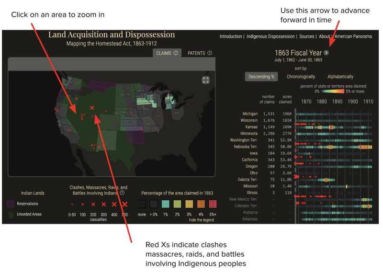The width and height of the screenshot is (383, 274).
Task: Sort list Chronologically
Action: [301, 77]
